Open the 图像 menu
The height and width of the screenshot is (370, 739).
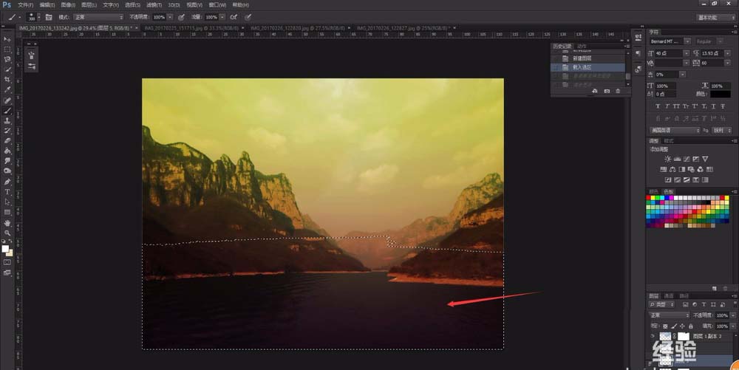pyautogui.click(x=68, y=4)
